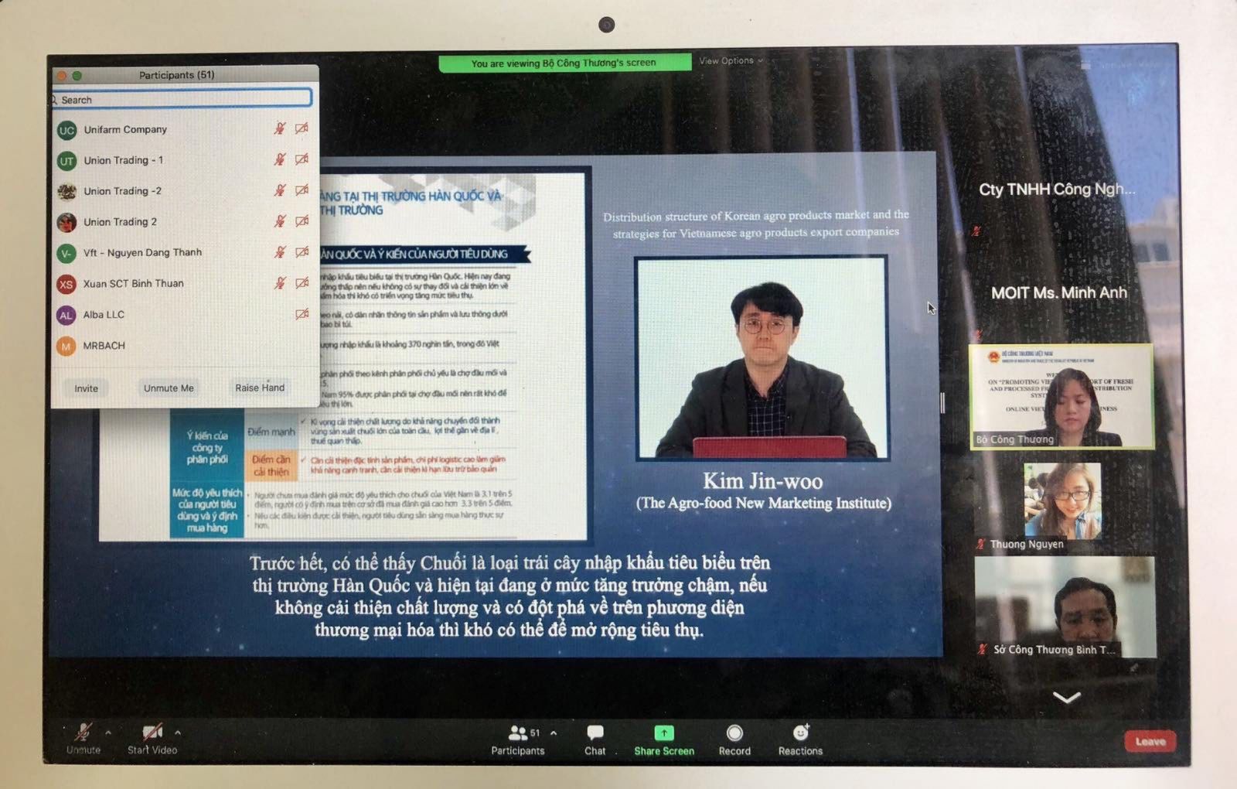Click the Start Video camera icon

[x=152, y=733]
